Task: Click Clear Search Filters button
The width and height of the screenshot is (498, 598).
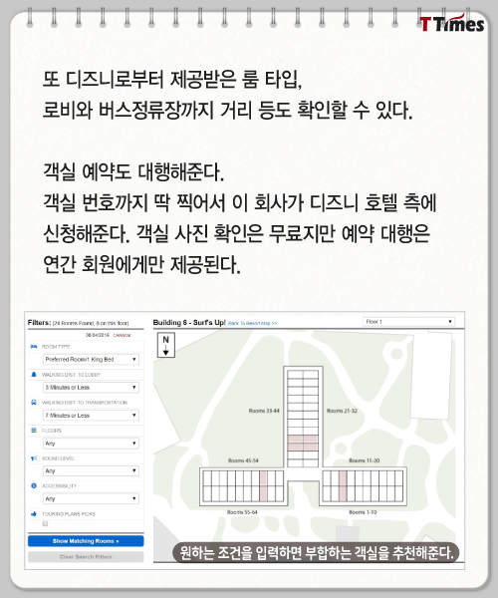Action: [86, 557]
